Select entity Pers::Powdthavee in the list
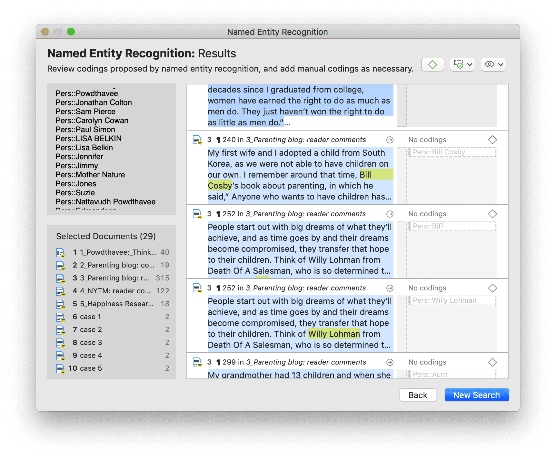Viewport: 556px width, 459px height. point(87,93)
